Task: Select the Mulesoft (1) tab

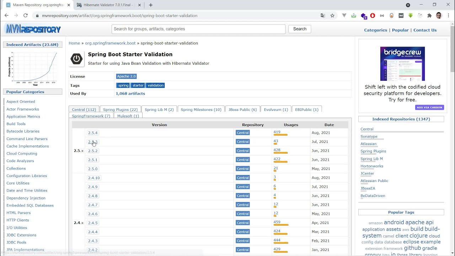Action: click(x=128, y=116)
